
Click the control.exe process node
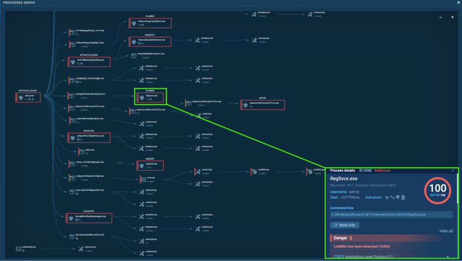(x=198, y=171)
